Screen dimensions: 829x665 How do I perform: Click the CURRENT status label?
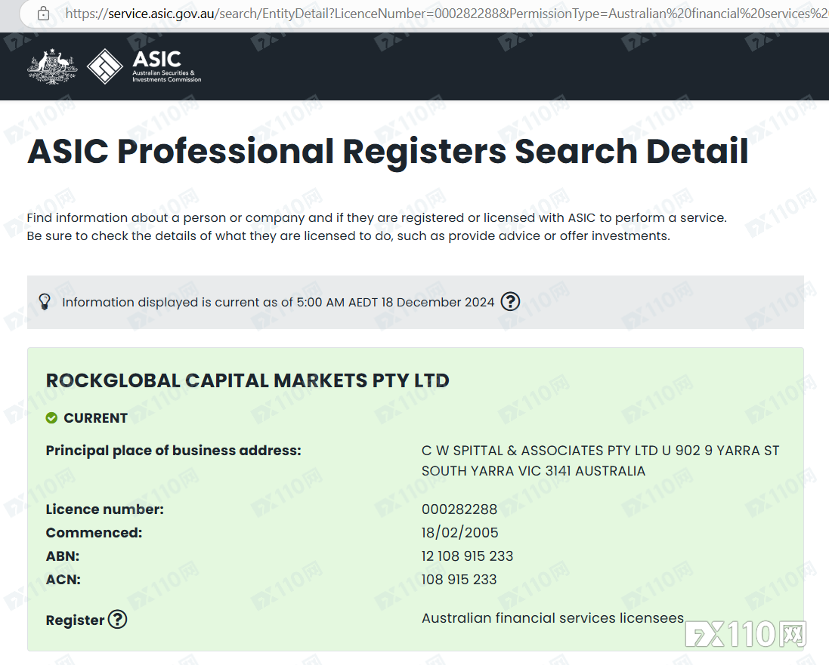[x=95, y=418]
